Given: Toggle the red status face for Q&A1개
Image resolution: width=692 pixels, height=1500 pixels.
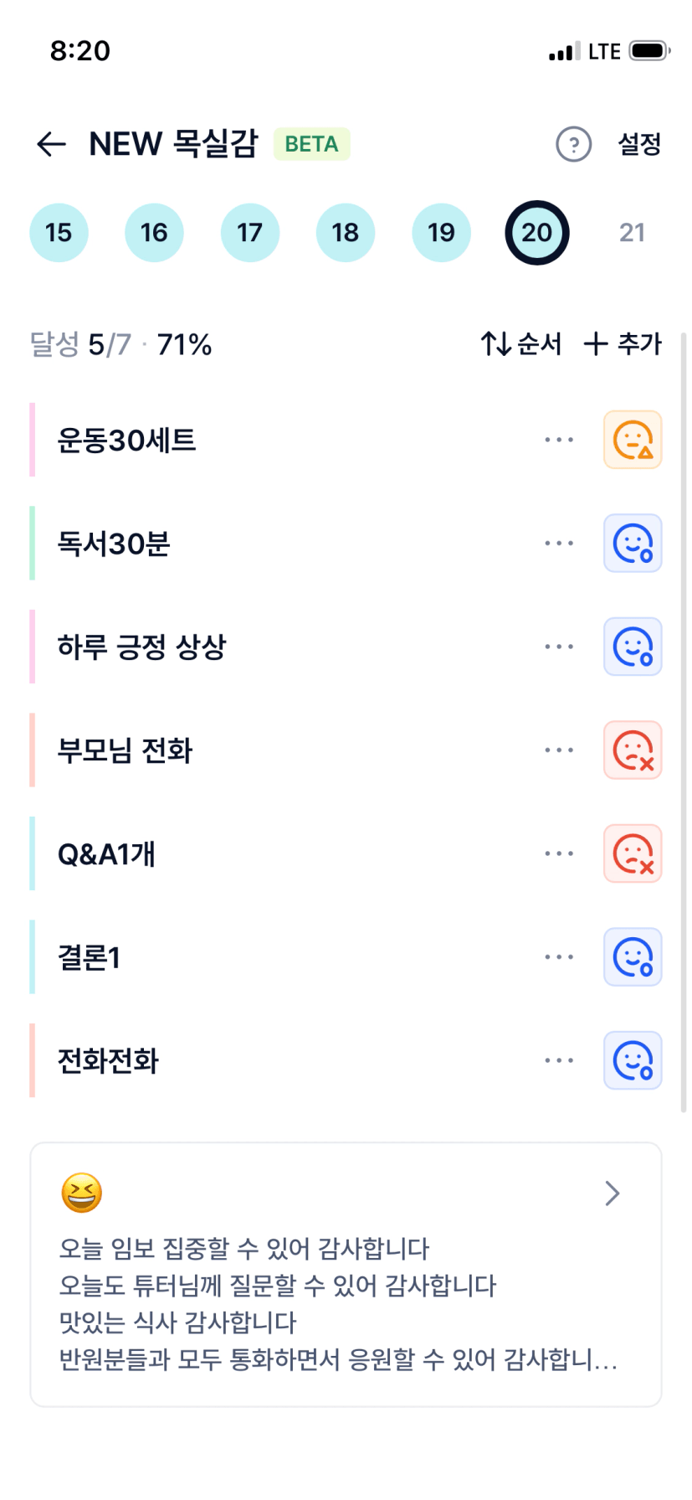Looking at the screenshot, I should point(633,854).
